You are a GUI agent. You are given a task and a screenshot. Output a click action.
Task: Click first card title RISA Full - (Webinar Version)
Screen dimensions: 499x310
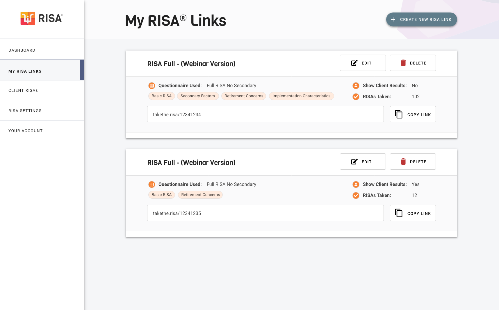pyautogui.click(x=191, y=64)
